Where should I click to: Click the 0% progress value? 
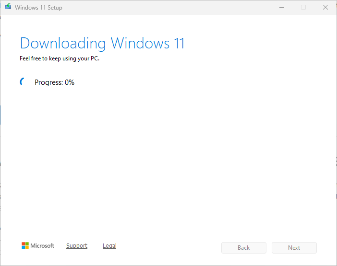70,82
